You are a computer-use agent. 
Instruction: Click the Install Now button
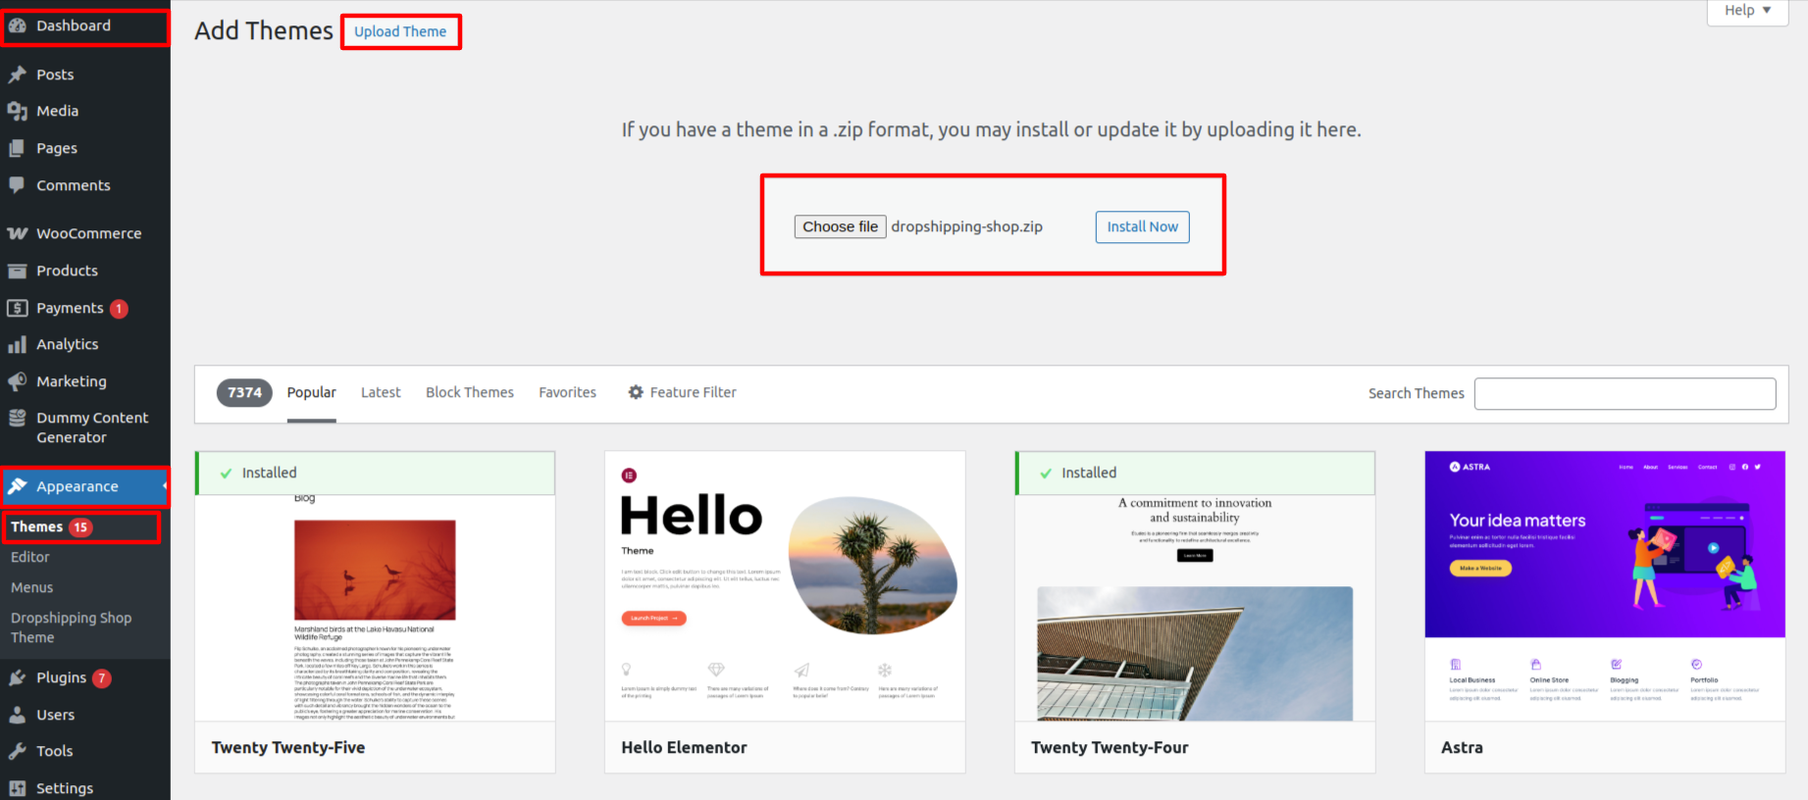pyautogui.click(x=1143, y=226)
